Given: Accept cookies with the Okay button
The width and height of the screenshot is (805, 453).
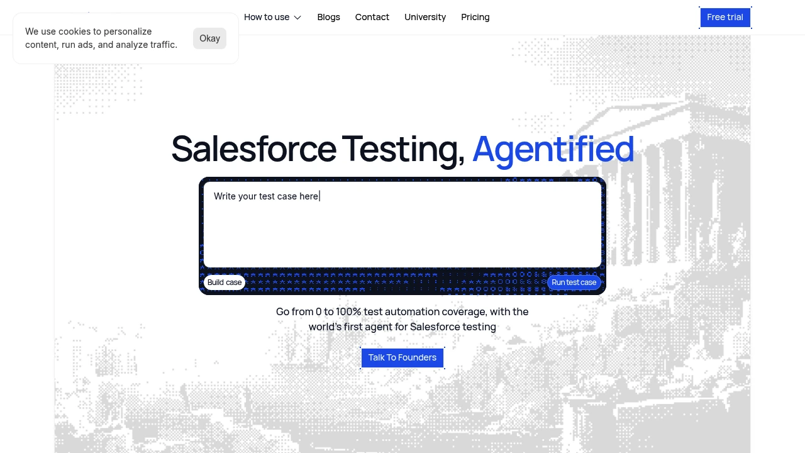Looking at the screenshot, I should click(x=209, y=38).
